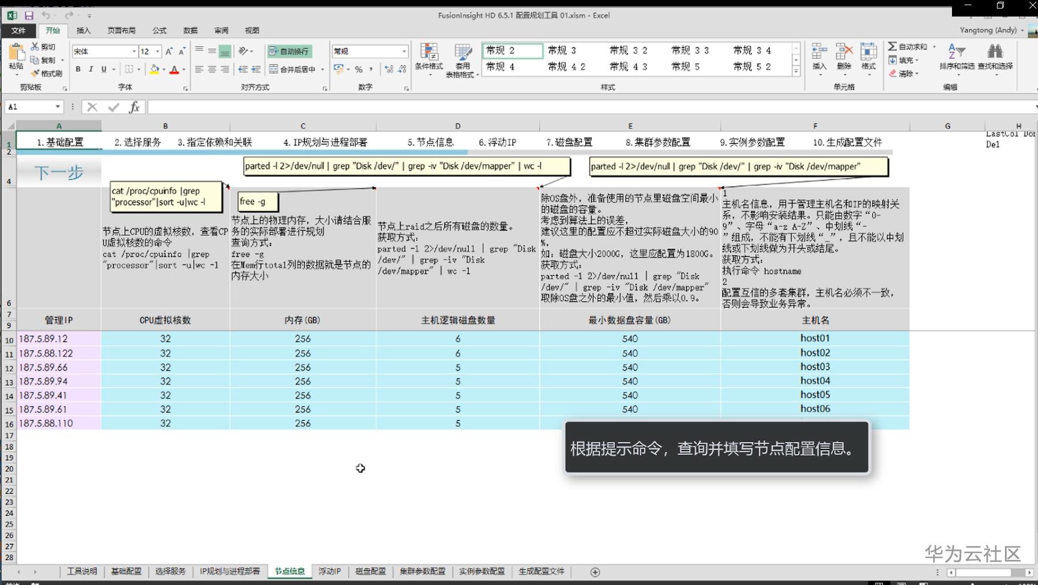Screen dimensions: 1038x585
Task: Open the font name dropdown (宋体)
Action: (x=134, y=51)
